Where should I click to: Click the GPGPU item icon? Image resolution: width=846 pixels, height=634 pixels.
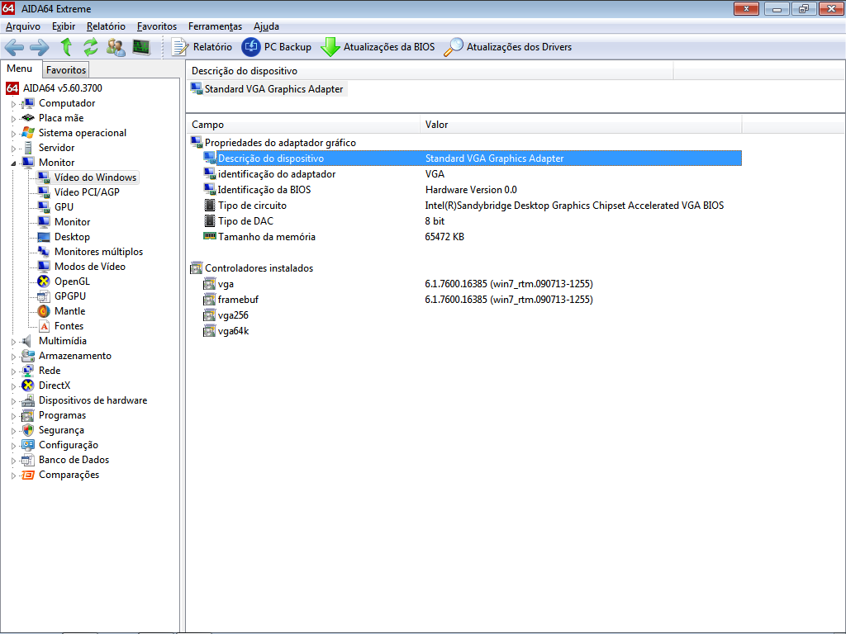click(44, 296)
